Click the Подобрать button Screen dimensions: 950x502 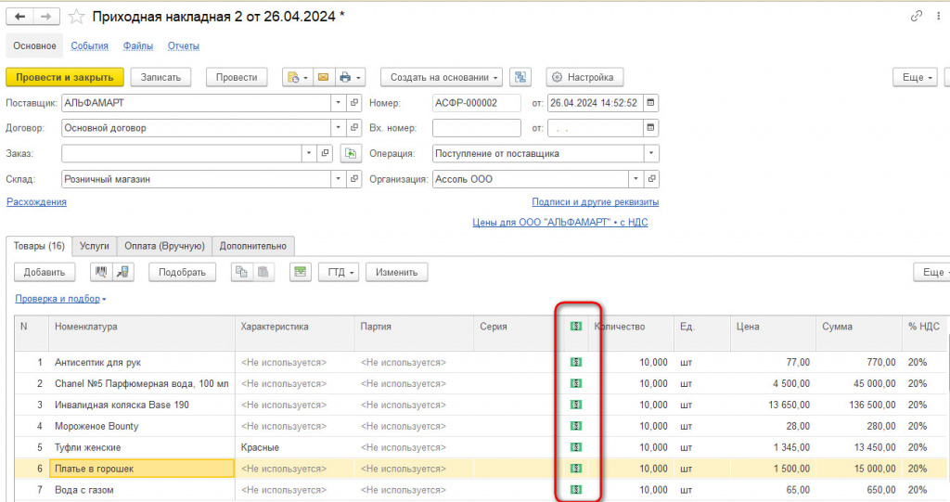[183, 272]
